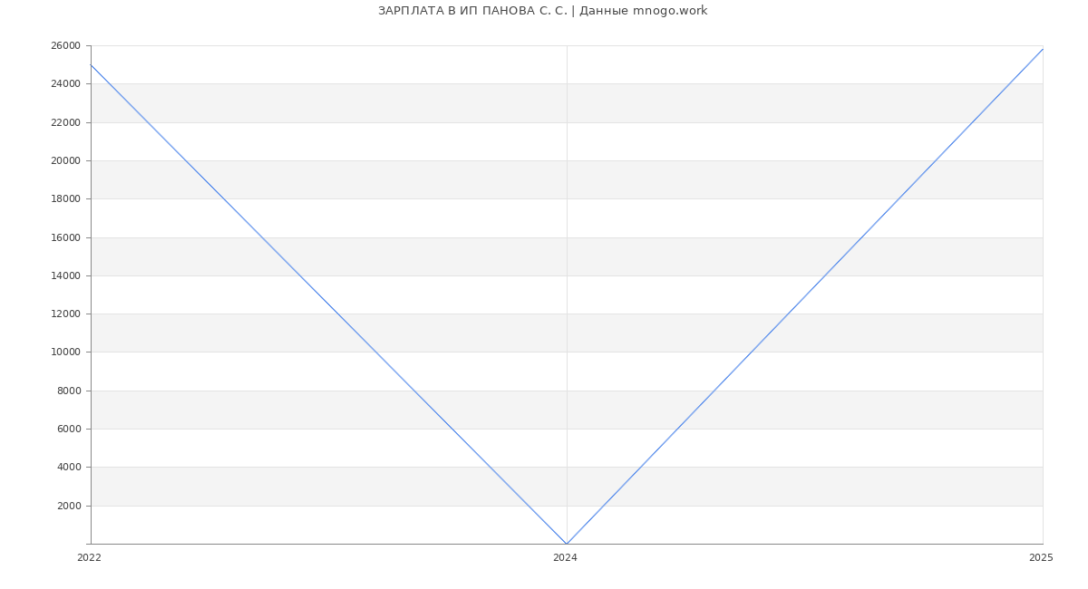
Task: Click the 16000 y-axis label
Action: tap(65, 237)
